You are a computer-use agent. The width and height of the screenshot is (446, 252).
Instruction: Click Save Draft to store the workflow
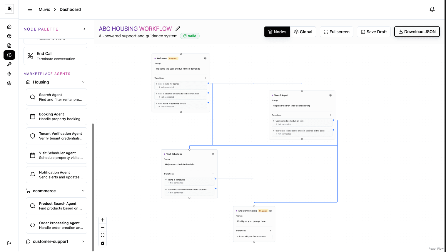[x=374, y=32]
